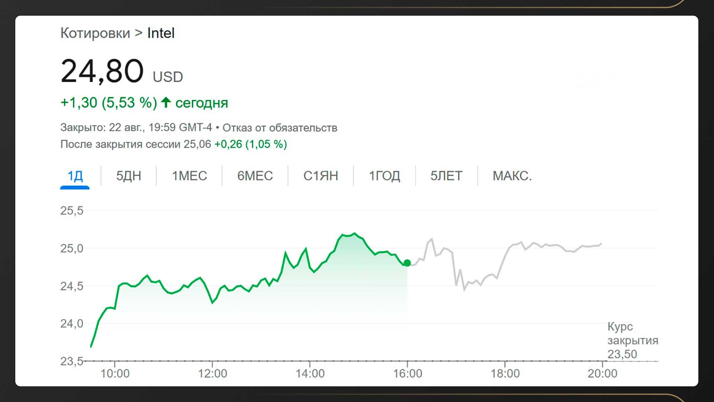Screen dimensions: 714x402
Task: Open the 5ЛЕТ chart range
Action: coord(446,176)
